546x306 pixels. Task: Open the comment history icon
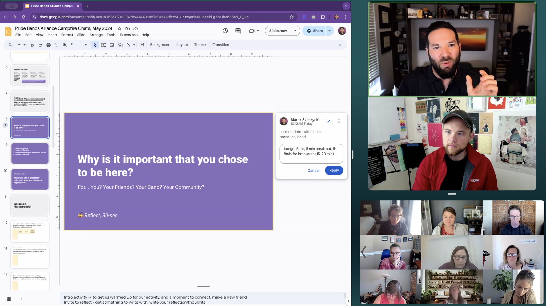coord(238,31)
